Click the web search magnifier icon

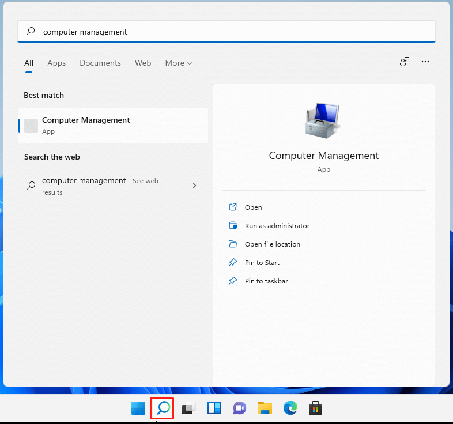(x=31, y=185)
